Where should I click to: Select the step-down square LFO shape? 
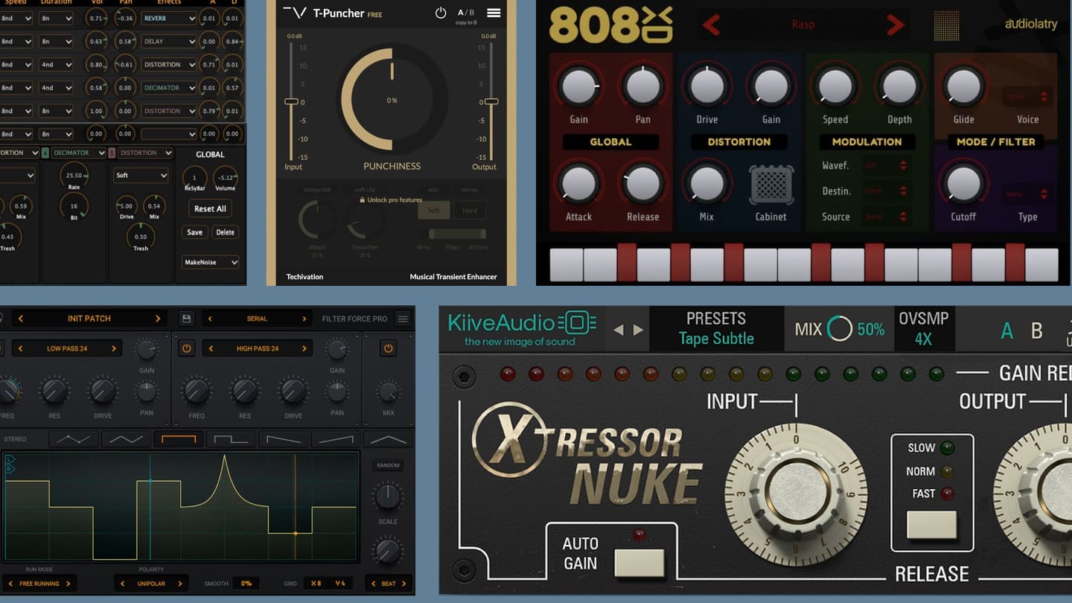[x=231, y=439]
